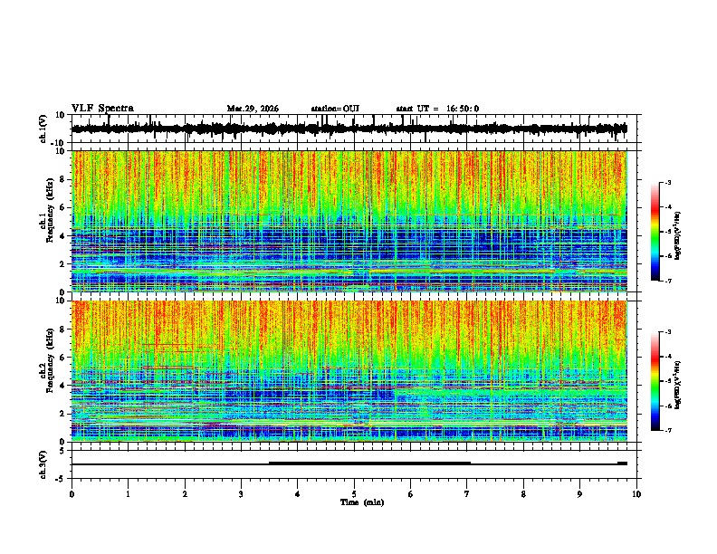
Task: Click the ch.1 color scale log(PSD) label
Action: pos(678,236)
